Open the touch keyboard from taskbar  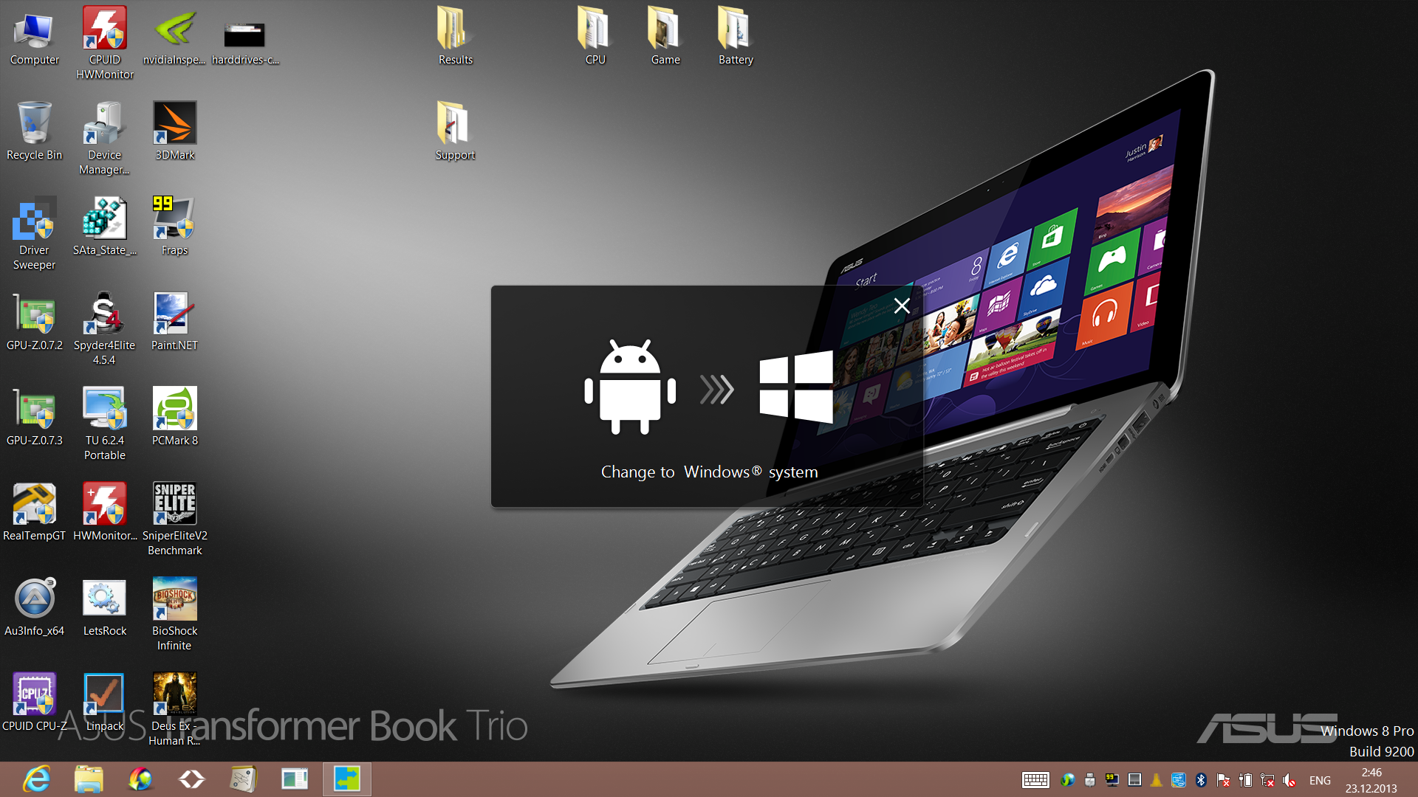click(x=1035, y=780)
